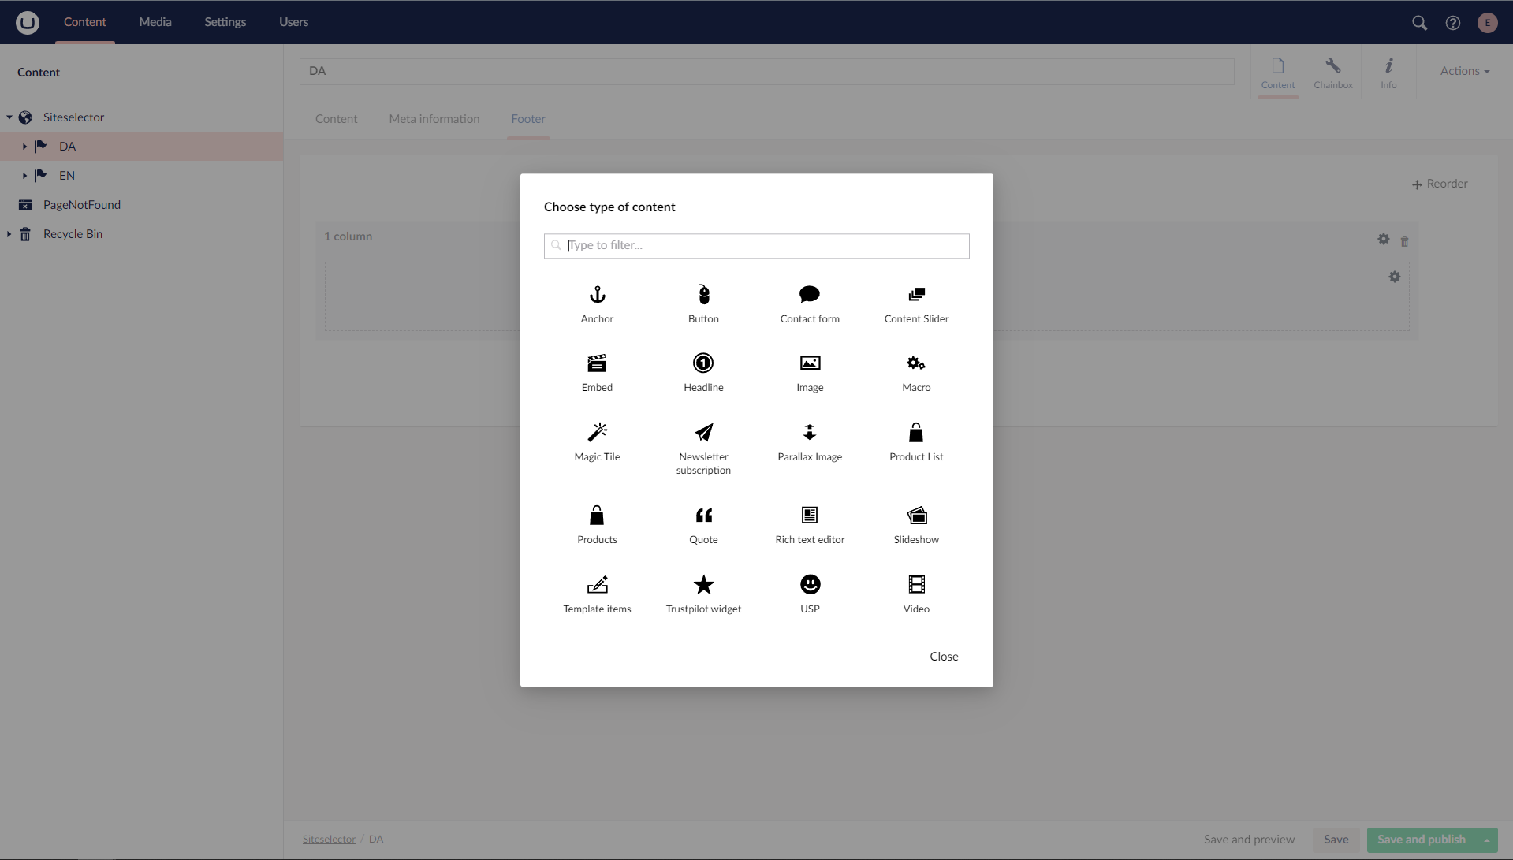Open the Actions dropdown menu
This screenshot has height=860, width=1513.
tap(1464, 71)
